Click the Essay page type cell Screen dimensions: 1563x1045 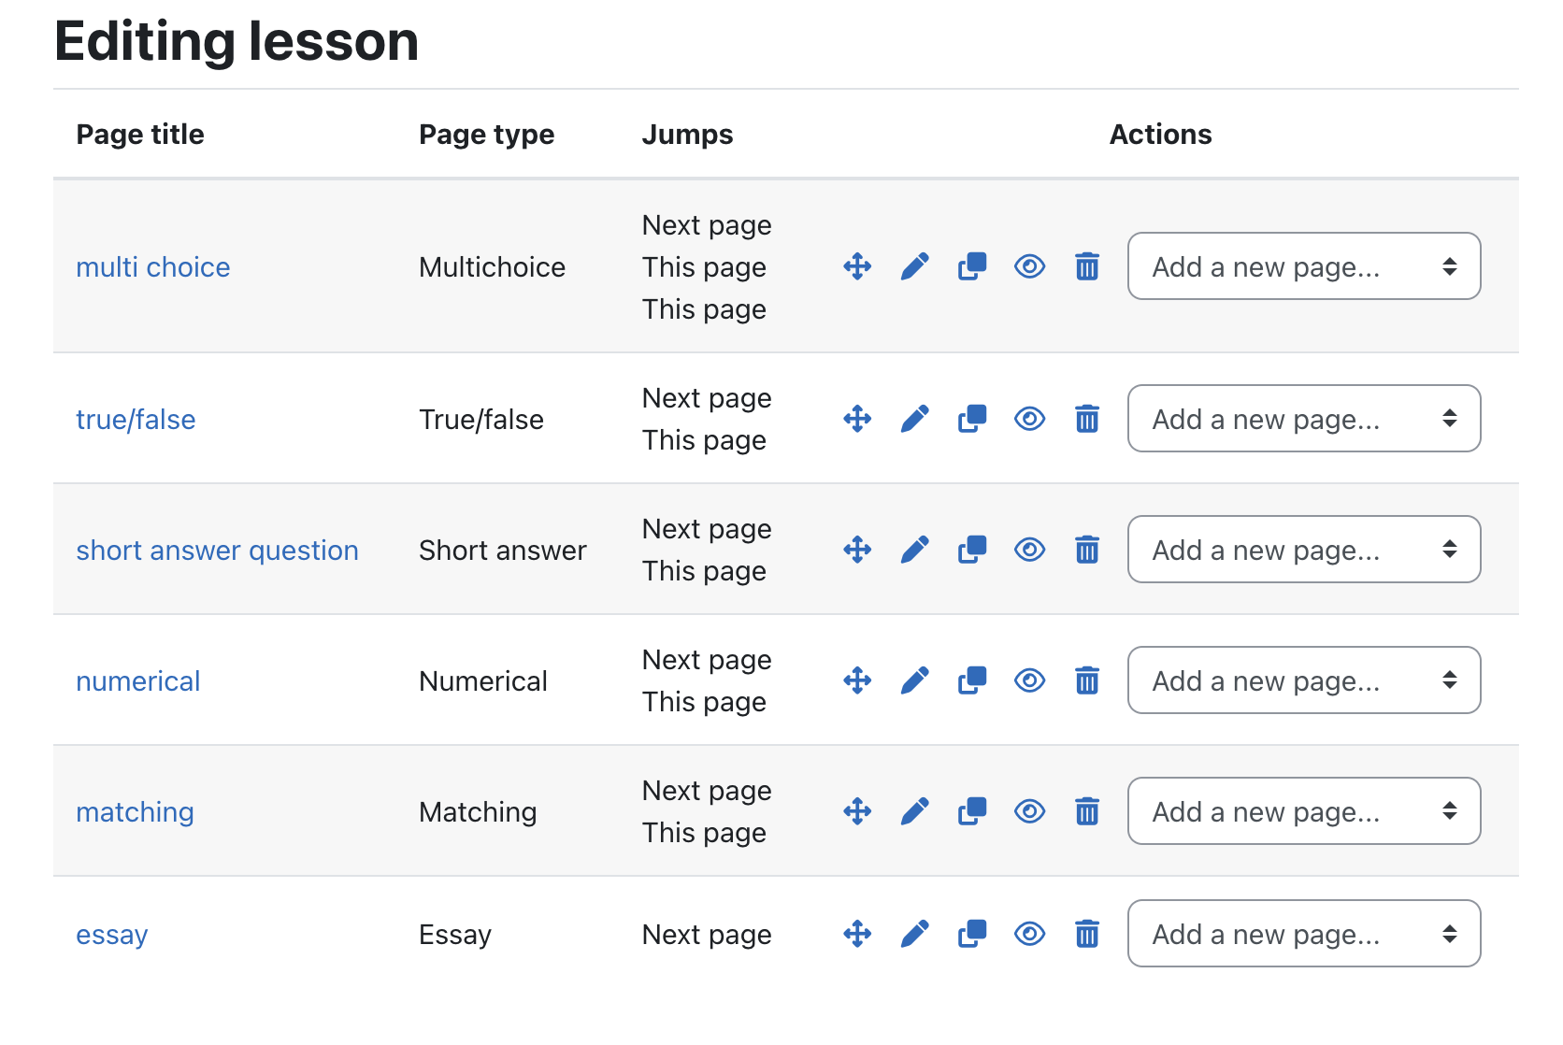coord(455,935)
